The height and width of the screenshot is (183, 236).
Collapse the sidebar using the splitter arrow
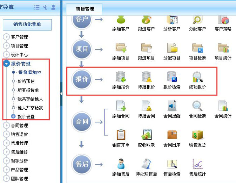[61, 94]
